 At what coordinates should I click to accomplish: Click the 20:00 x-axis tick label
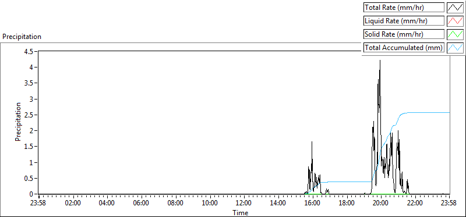click(380, 204)
